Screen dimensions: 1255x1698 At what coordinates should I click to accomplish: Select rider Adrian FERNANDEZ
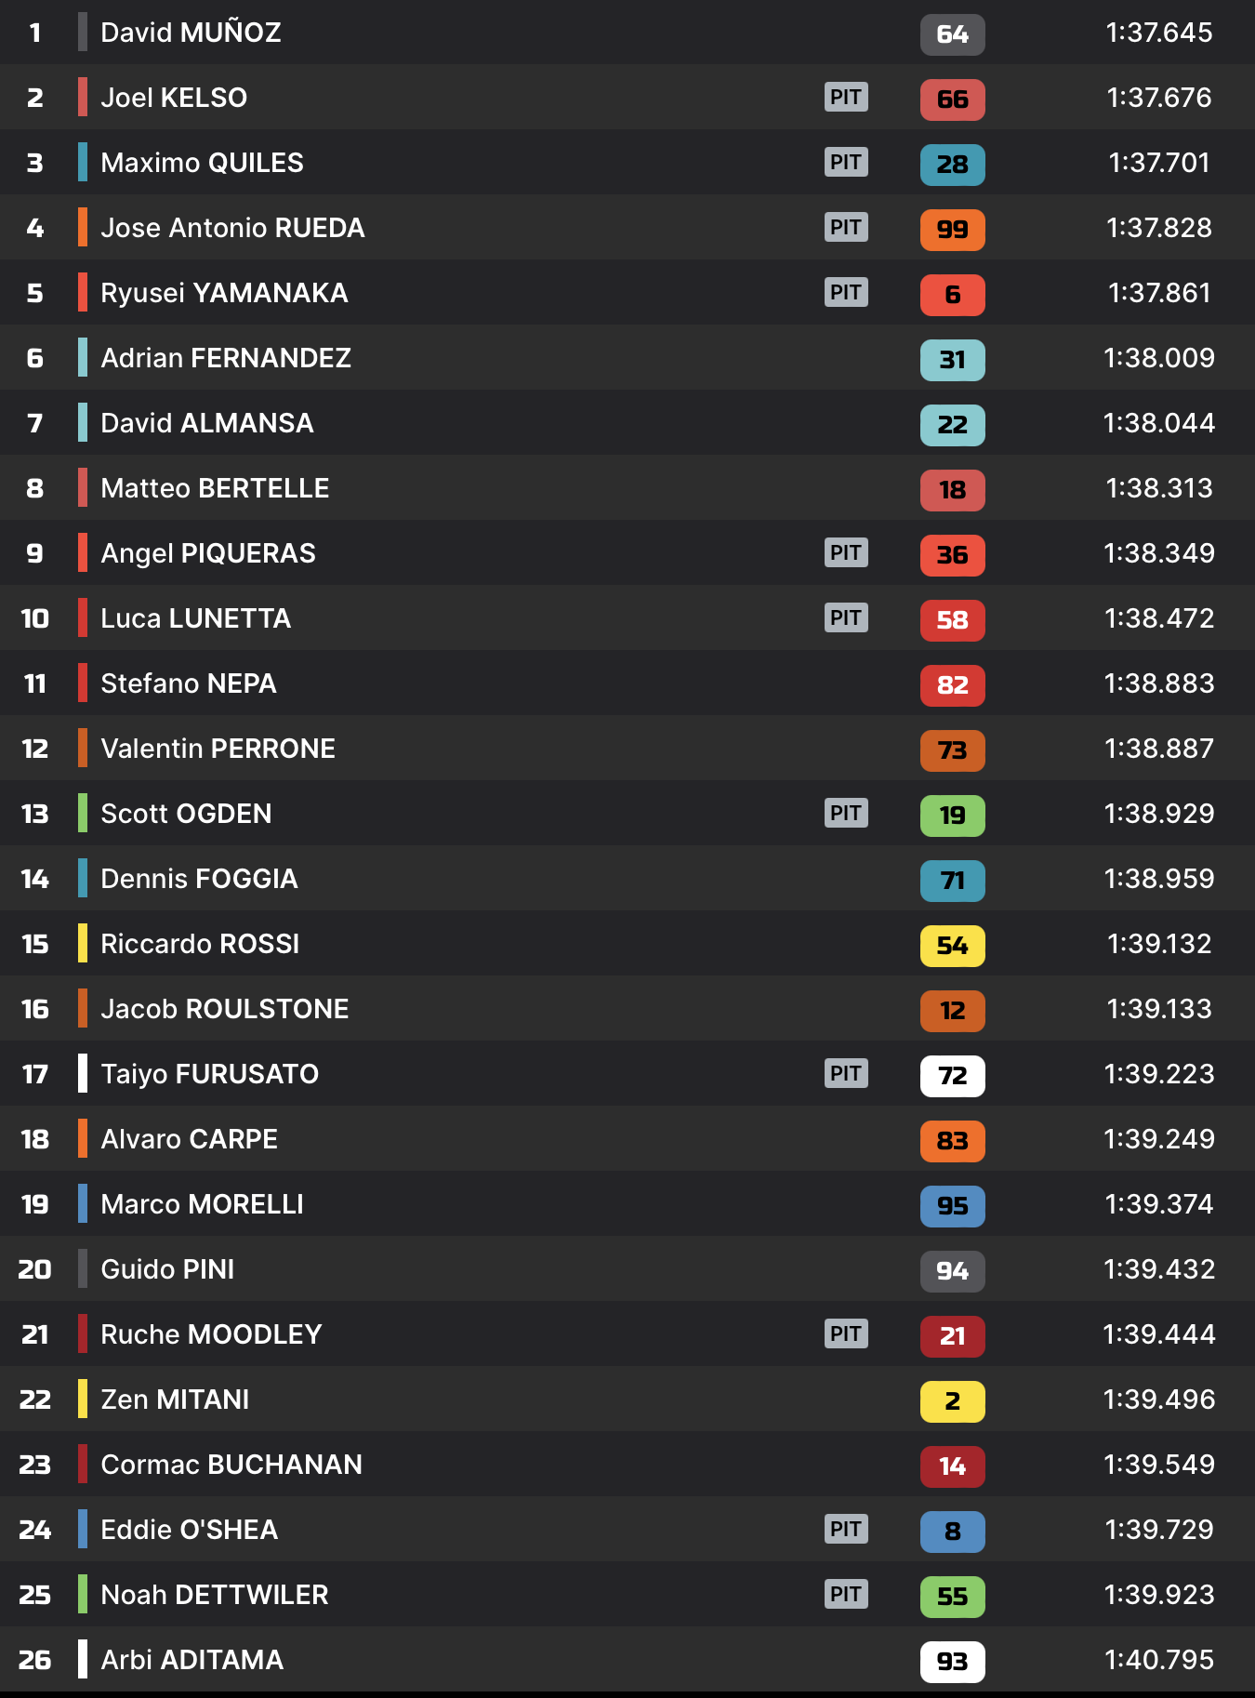226,358
